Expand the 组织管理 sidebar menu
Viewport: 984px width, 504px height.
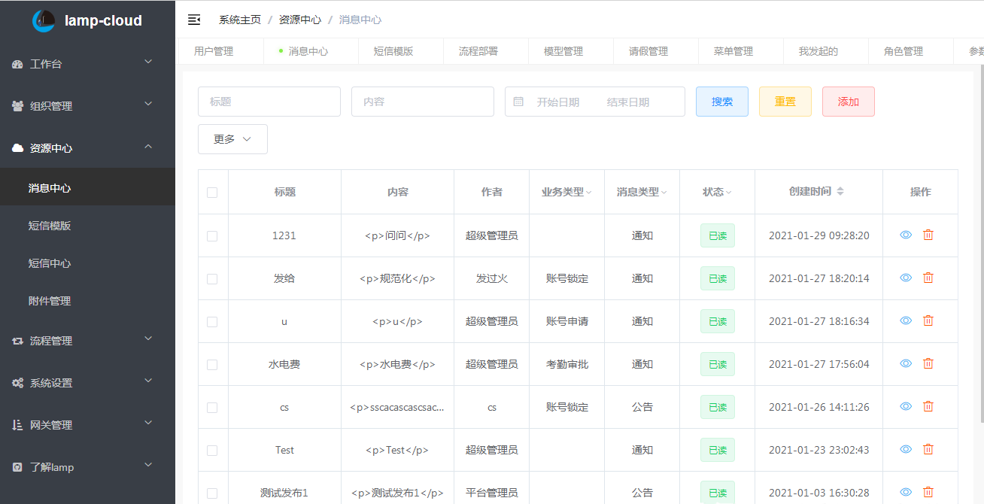[87, 106]
